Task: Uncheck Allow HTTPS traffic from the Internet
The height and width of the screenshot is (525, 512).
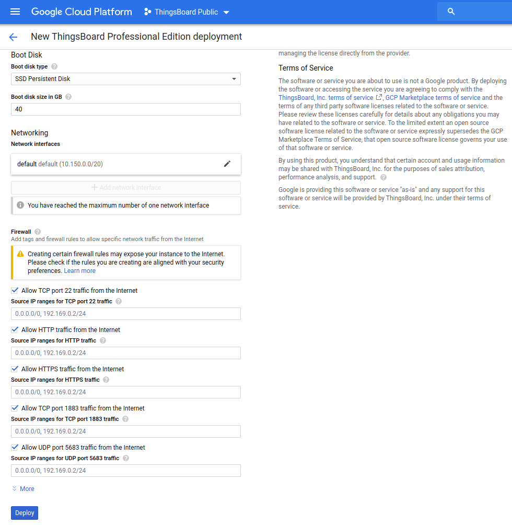Action: 15,369
